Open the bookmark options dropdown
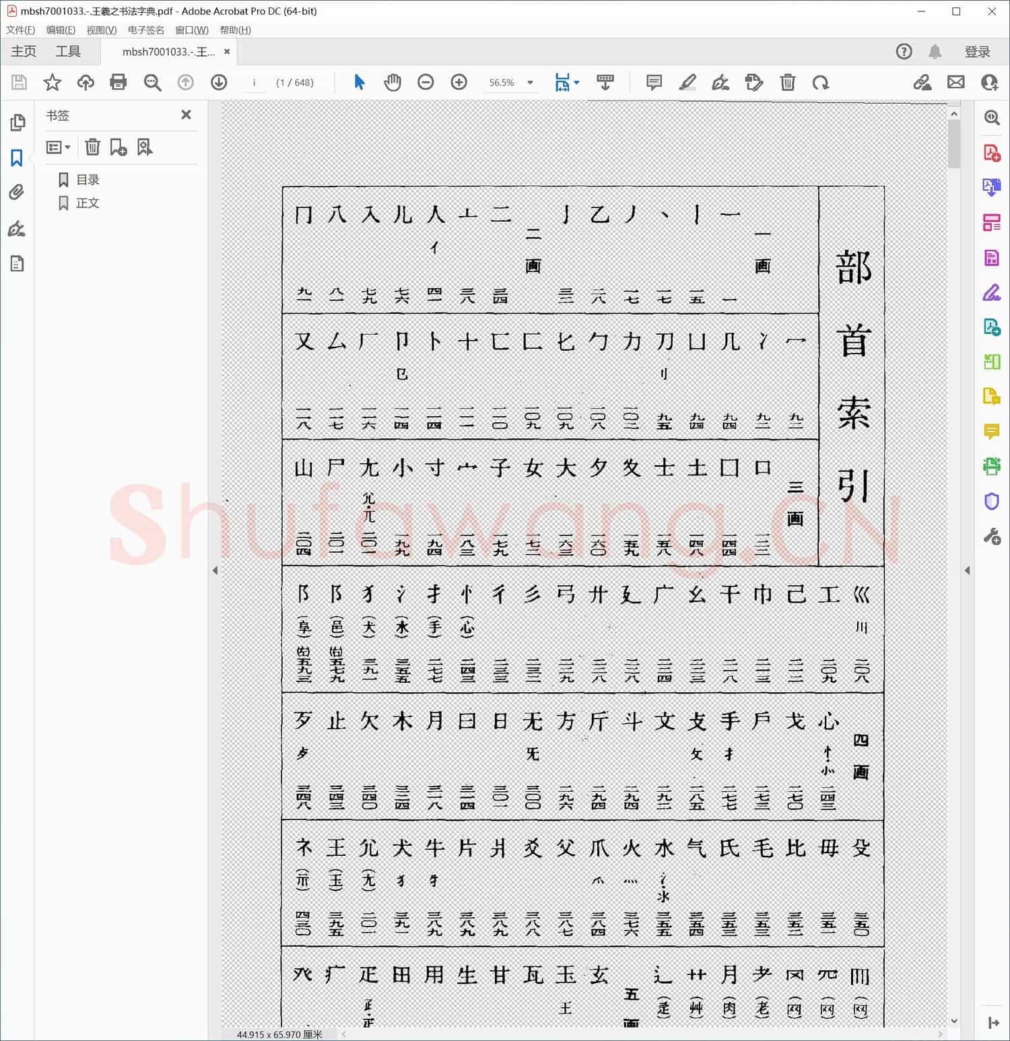The width and height of the screenshot is (1010, 1041). pos(59,147)
